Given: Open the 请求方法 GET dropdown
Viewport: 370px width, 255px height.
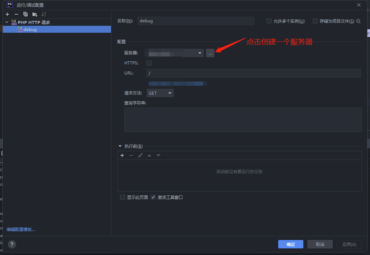Looking at the screenshot, I should [x=160, y=93].
